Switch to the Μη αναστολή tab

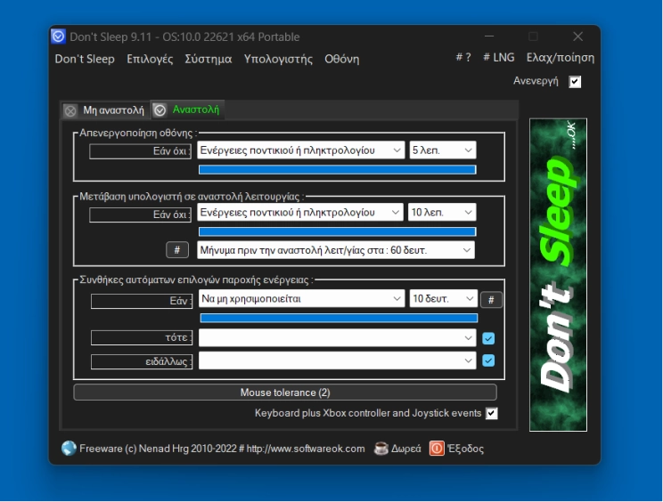[105, 110]
